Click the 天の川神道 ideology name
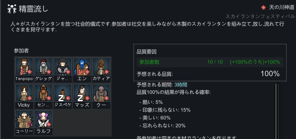 point(281,7)
